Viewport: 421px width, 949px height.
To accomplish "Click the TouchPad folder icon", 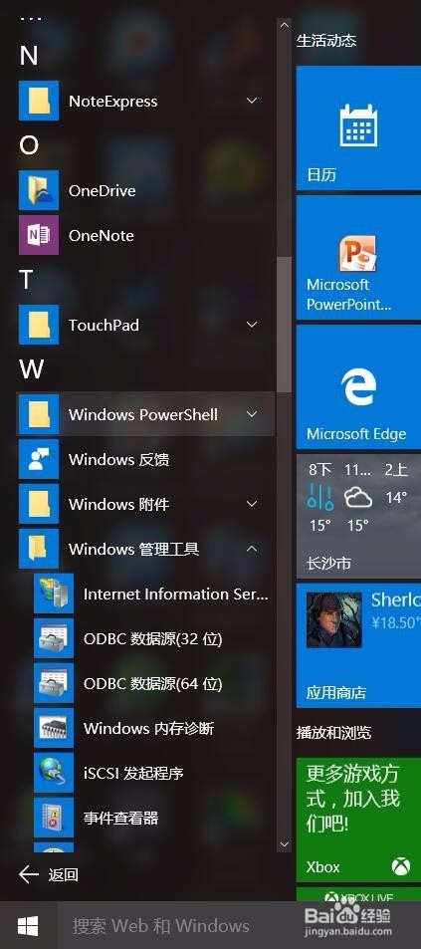I will click(x=39, y=325).
